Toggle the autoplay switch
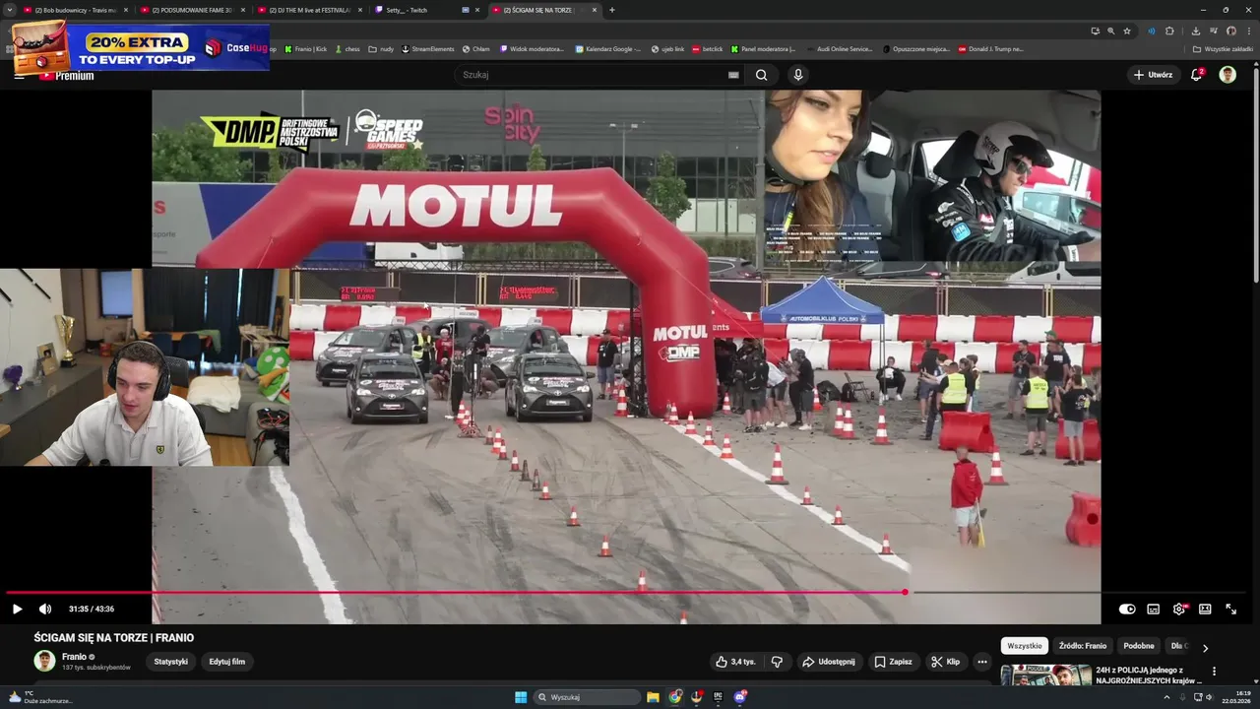Screen dimensions: 1260x709 click(1127, 610)
